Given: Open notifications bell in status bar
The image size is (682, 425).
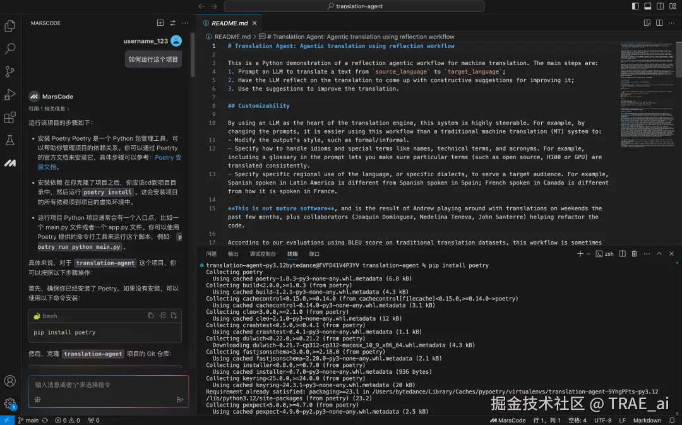Looking at the screenshot, I should (x=672, y=420).
